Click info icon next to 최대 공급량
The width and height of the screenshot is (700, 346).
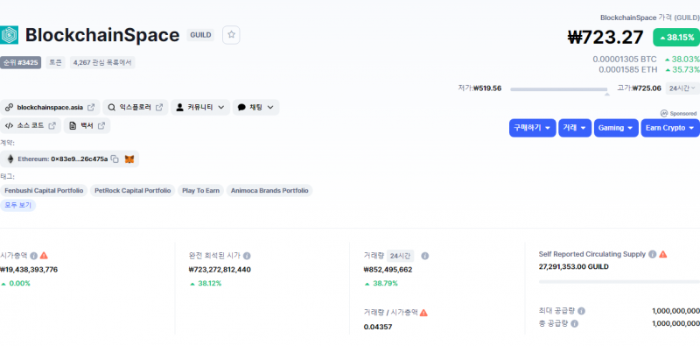(x=581, y=311)
